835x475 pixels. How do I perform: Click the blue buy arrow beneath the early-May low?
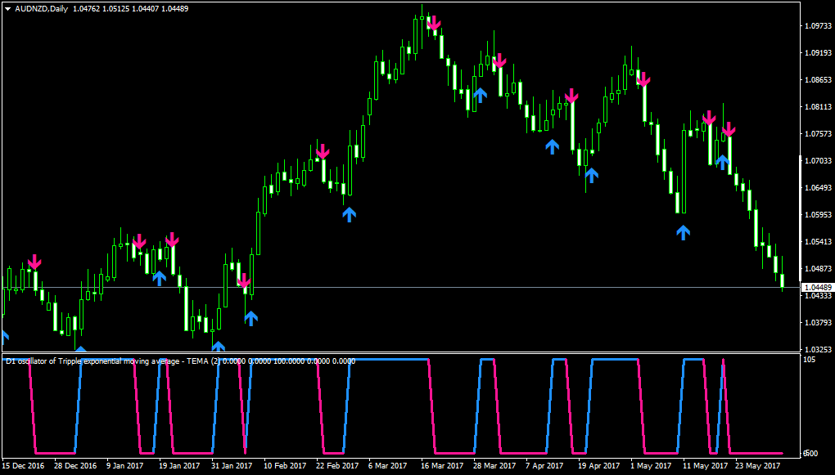tap(683, 232)
